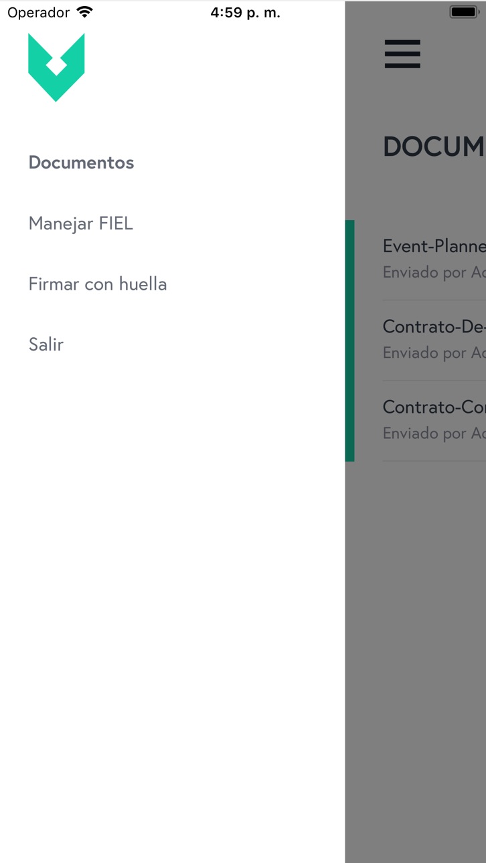Tap the 4:59 p. m. clock
This screenshot has height=863, width=486.
click(245, 13)
